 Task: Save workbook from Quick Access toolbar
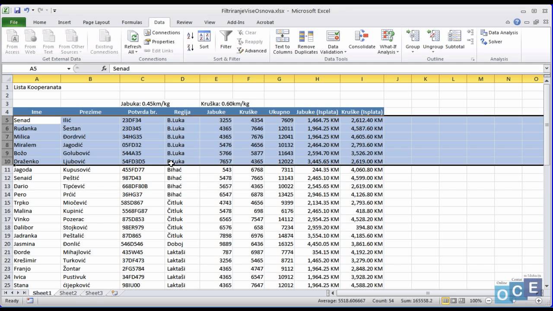(17, 10)
